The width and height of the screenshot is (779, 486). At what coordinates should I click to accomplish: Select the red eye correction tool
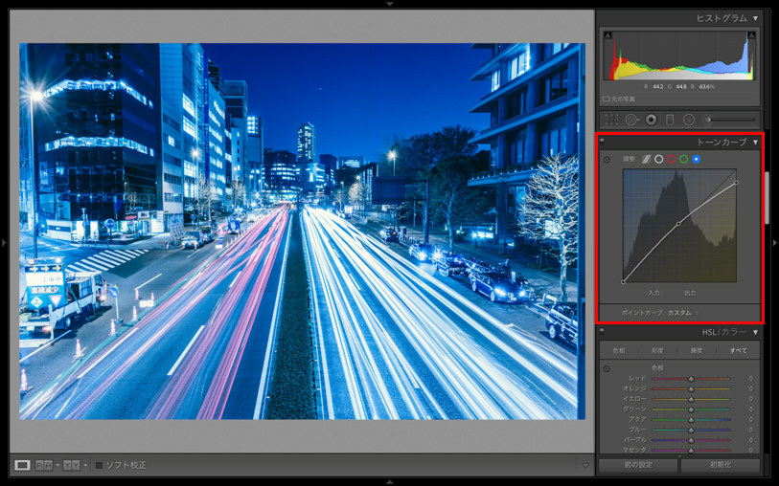click(x=651, y=120)
